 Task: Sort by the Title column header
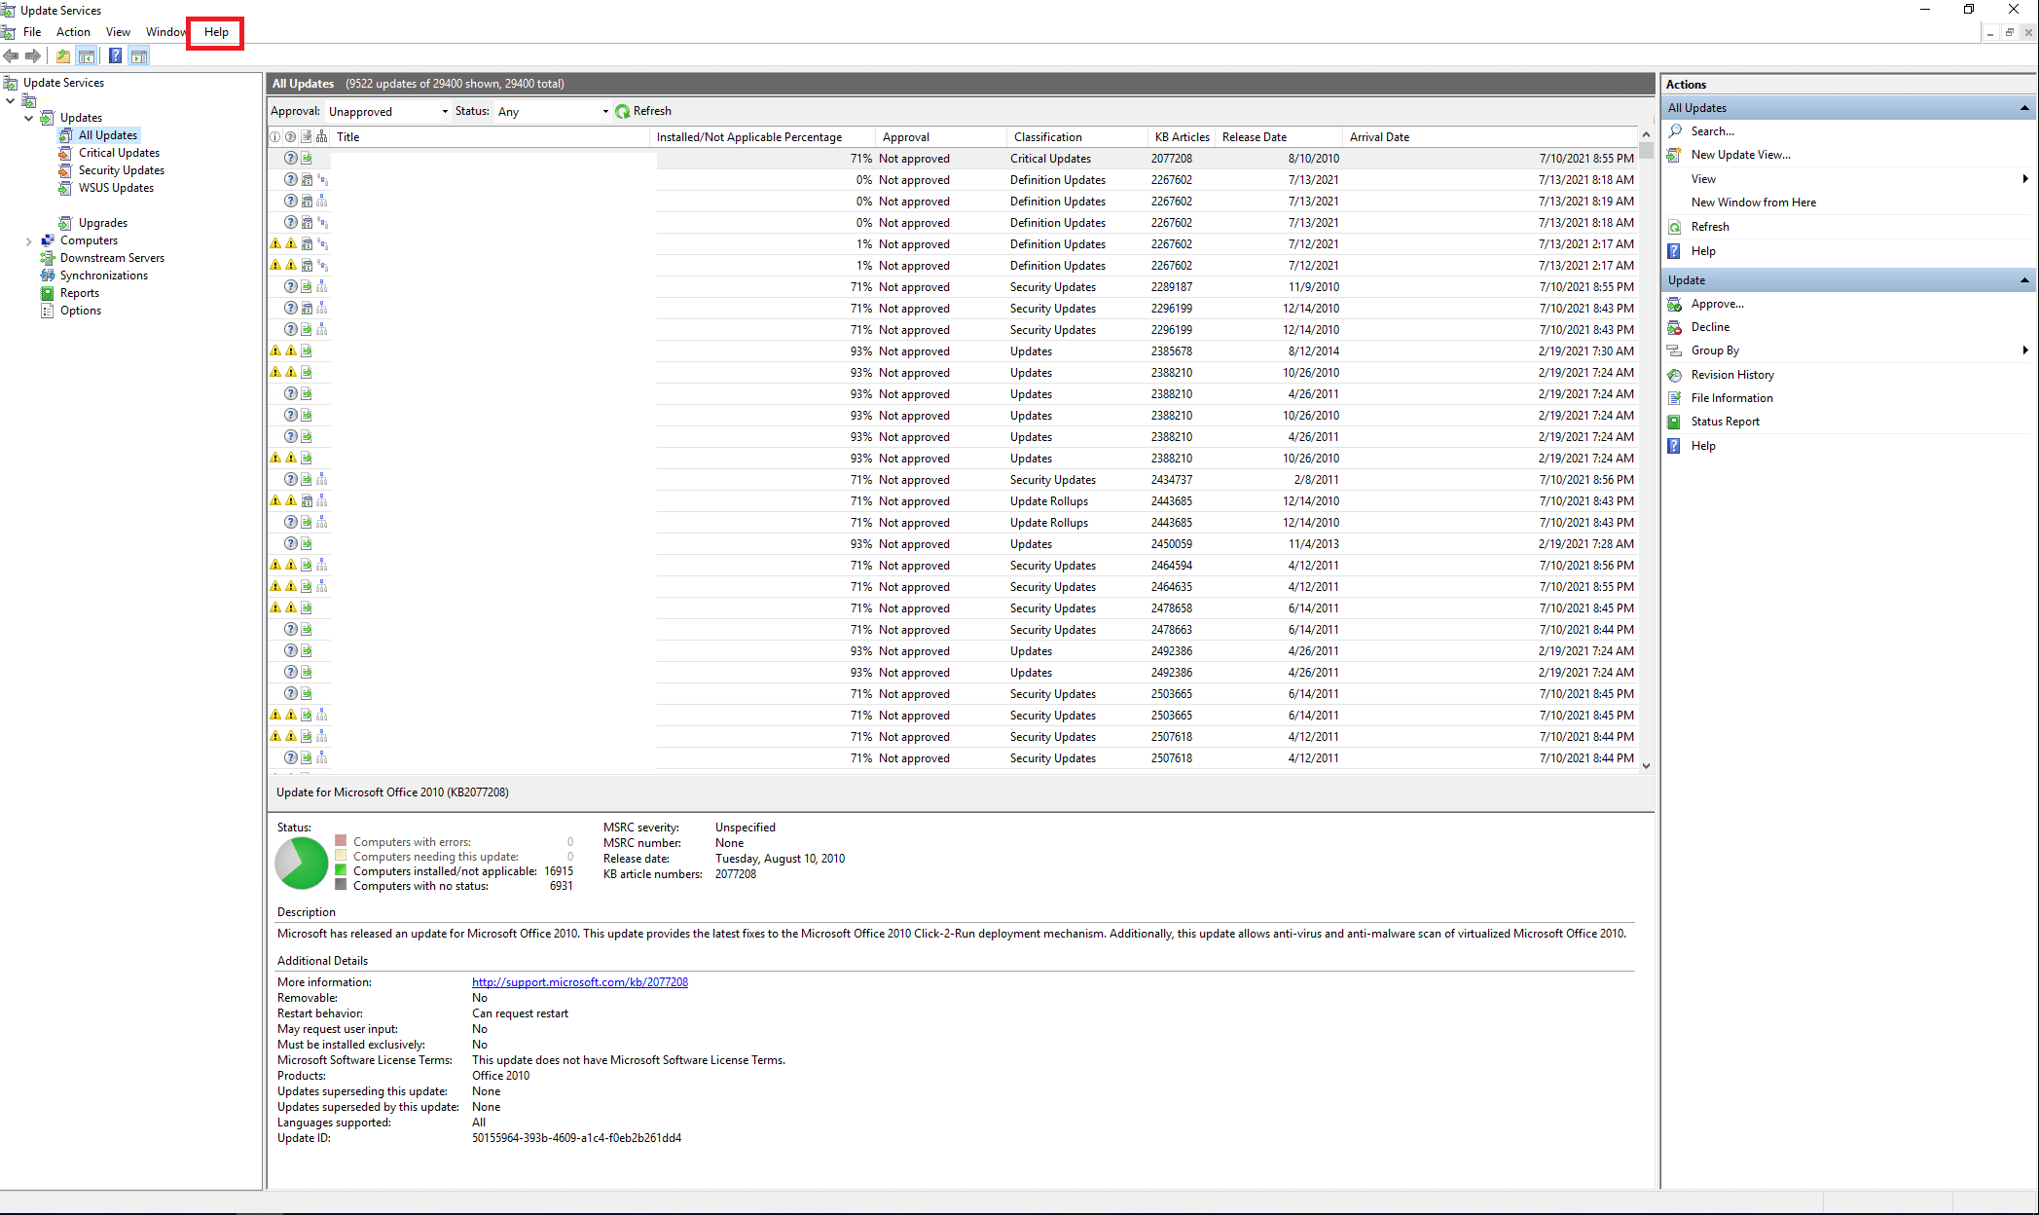[x=492, y=137]
